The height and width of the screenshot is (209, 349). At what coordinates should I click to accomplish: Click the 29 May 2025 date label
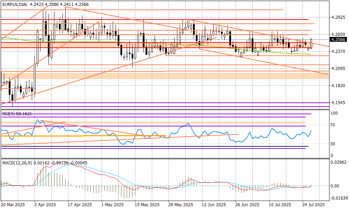[x=181, y=204]
